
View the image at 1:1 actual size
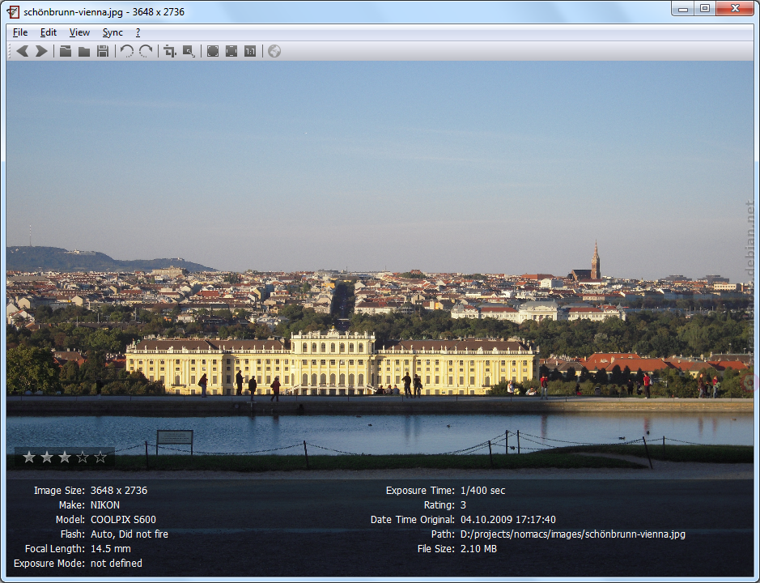[250, 51]
